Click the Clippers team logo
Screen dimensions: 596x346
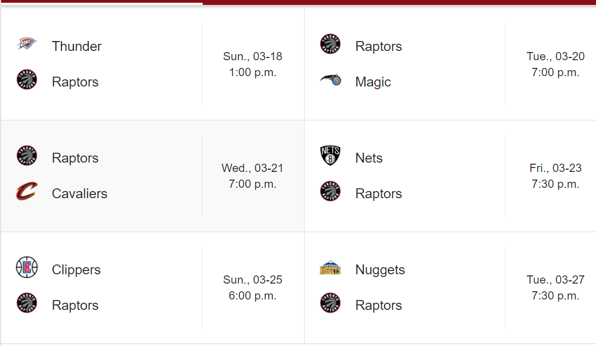click(26, 268)
